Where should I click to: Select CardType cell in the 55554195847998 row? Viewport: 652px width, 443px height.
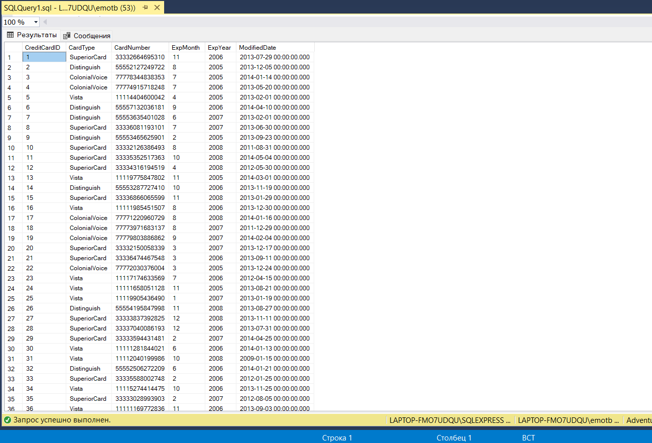click(89, 308)
